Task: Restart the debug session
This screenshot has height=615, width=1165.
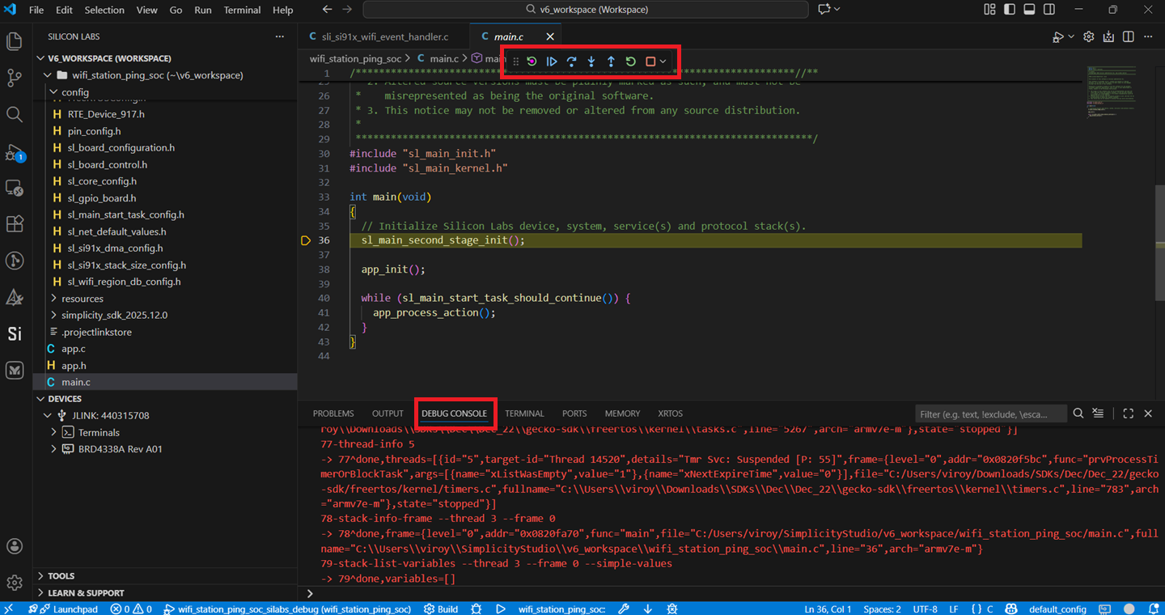Action: point(630,61)
